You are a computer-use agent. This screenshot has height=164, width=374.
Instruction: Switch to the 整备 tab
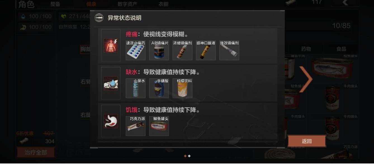(55, 4)
